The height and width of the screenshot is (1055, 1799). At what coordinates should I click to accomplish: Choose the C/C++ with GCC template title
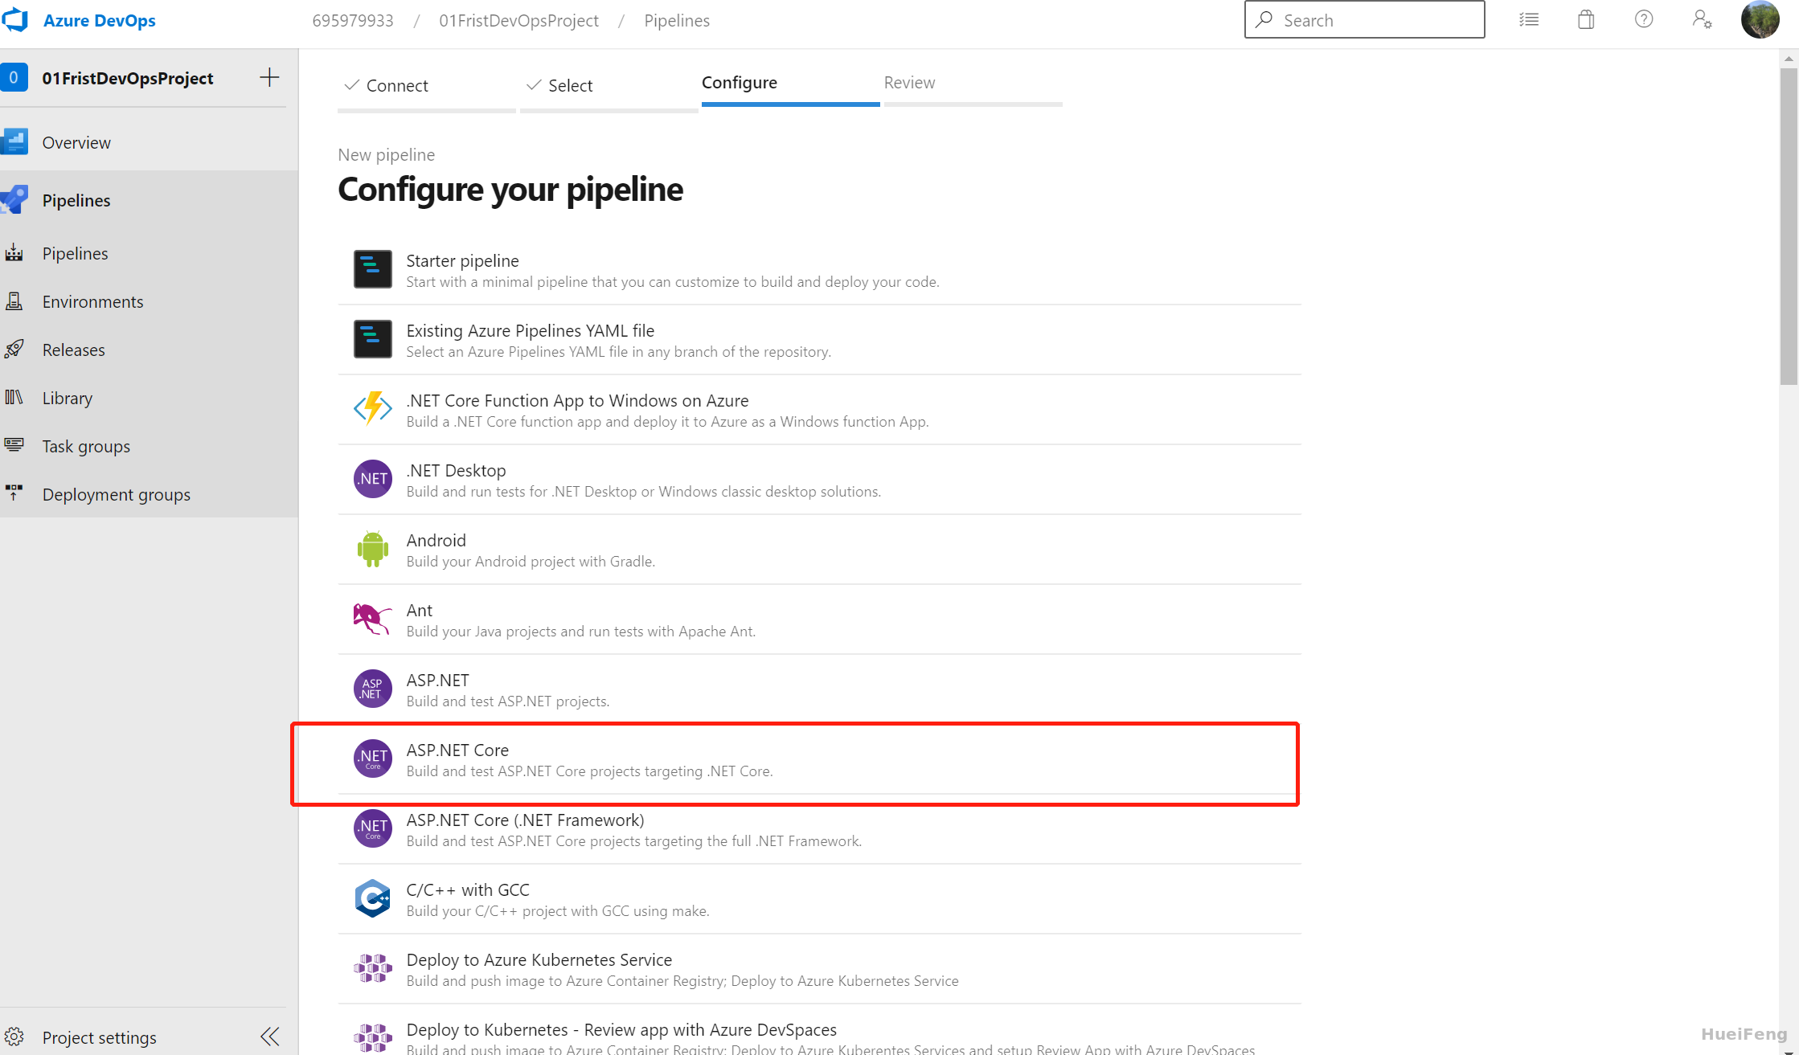pos(468,889)
